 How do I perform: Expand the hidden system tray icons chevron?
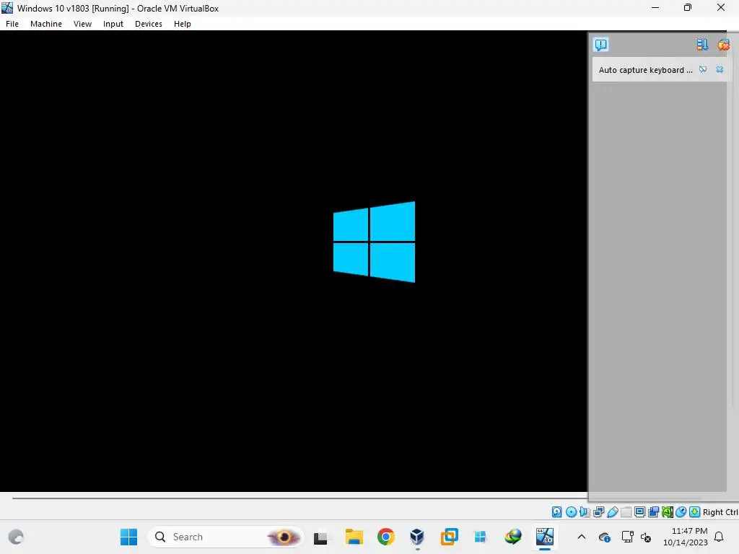[x=582, y=537]
